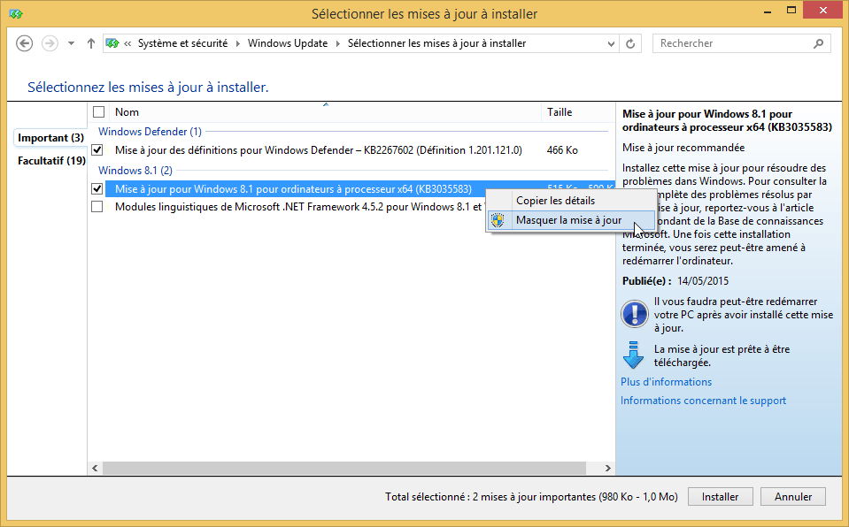Image resolution: width=849 pixels, height=527 pixels.
Task: Click the forward navigation arrow
Action: tap(50, 43)
